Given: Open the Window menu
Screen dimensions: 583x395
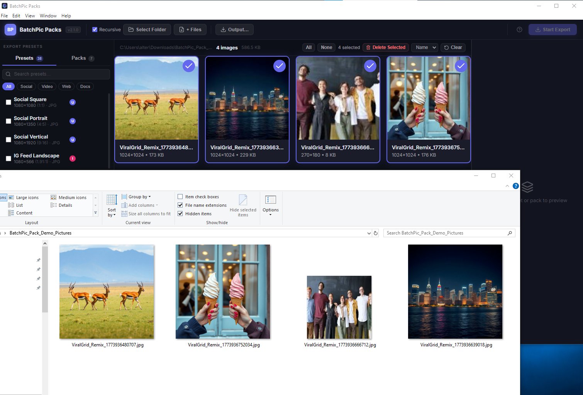Looking at the screenshot, I should [x=48, y=16].
